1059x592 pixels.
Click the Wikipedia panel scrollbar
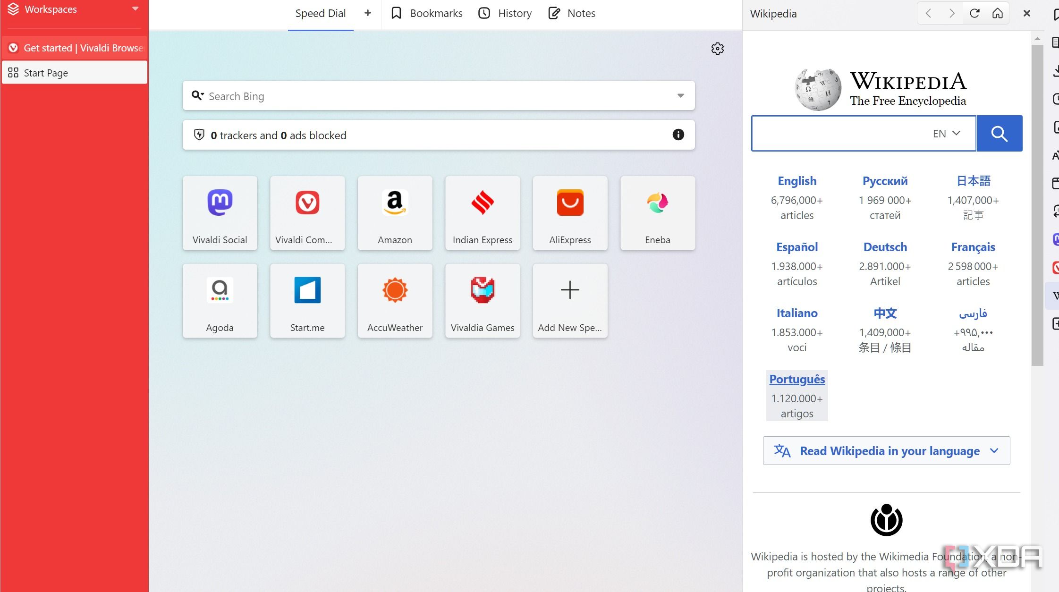pos(1037,205)
